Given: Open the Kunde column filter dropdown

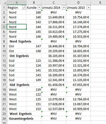Looking at the screenshot, I should tap(39, 7).
